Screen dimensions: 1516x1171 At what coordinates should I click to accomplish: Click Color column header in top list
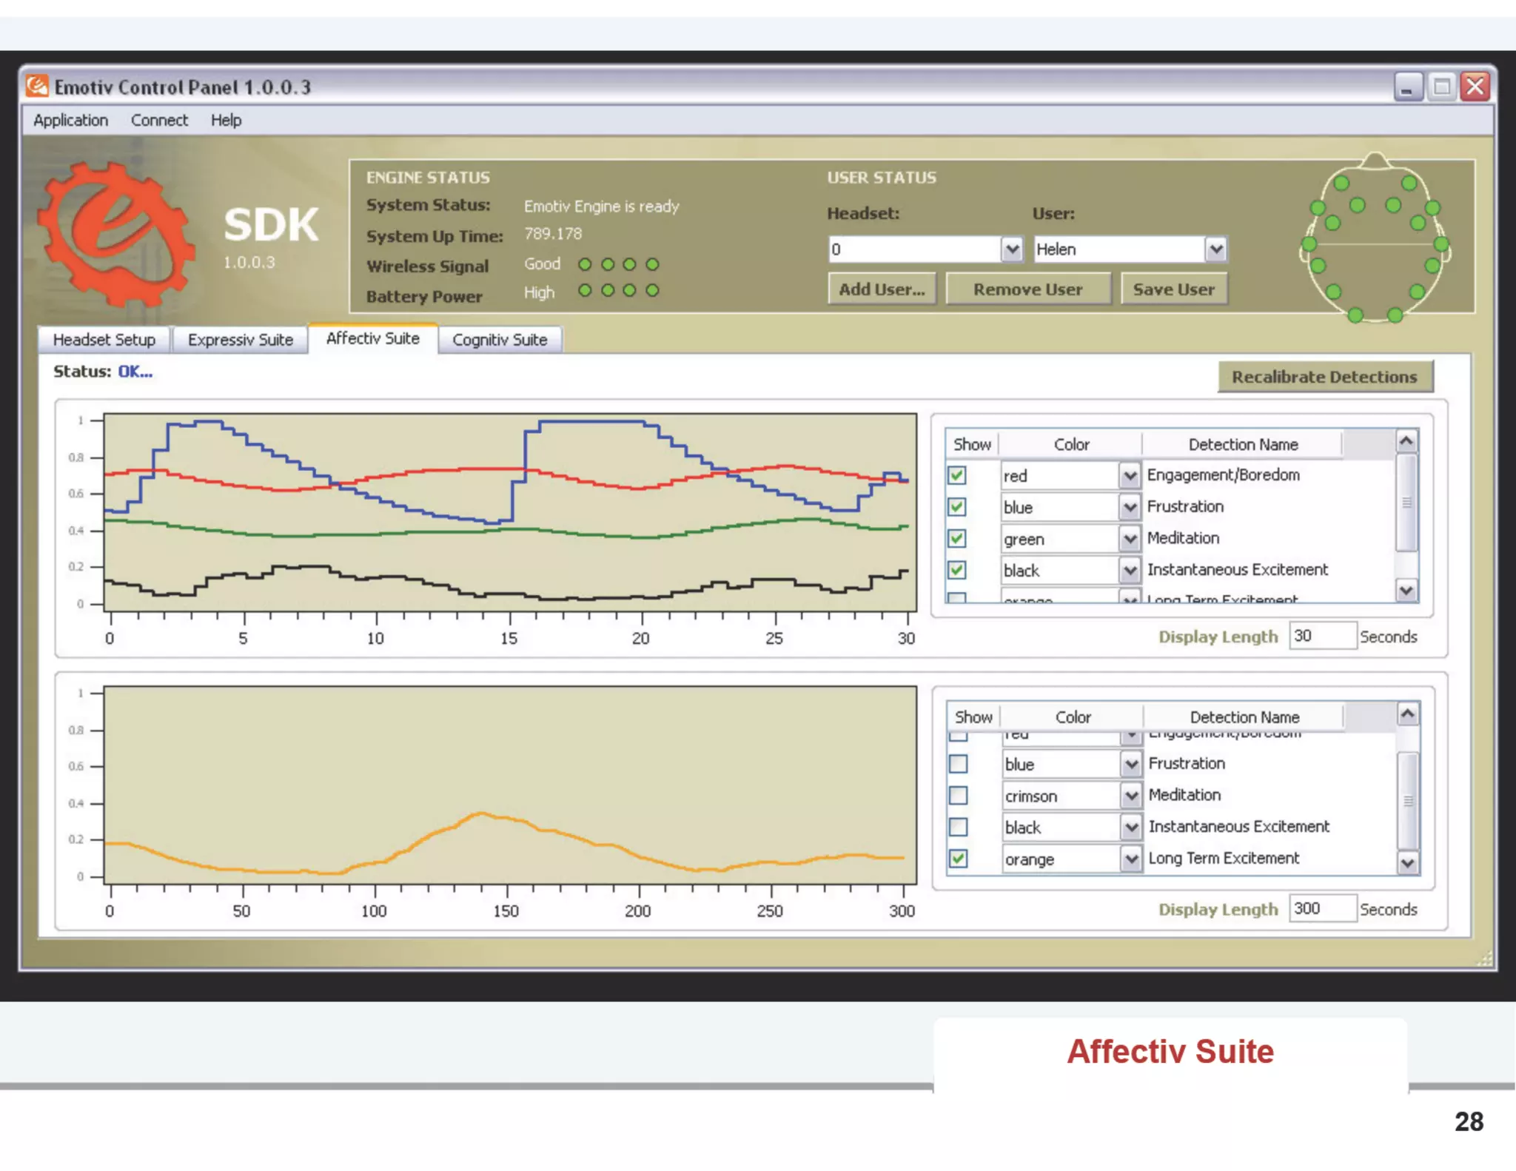(1071, 444)
